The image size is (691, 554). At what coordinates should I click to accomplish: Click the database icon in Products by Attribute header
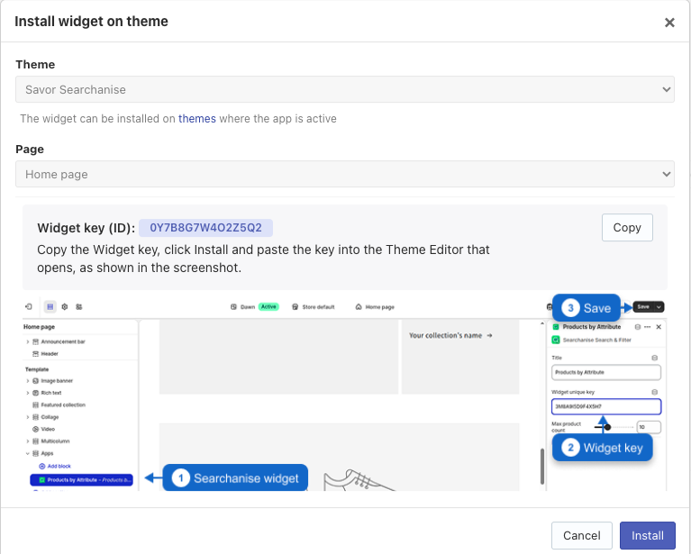(638, 327)
